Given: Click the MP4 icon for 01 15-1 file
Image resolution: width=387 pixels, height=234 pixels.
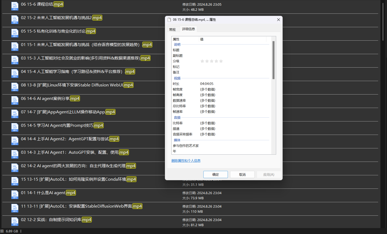Looking at the screenshot, I should [x=15, y=47].
